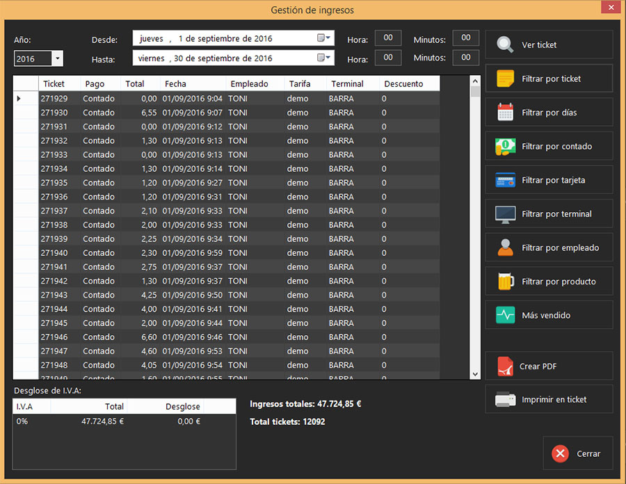The width and height of the screenshot is (626, 484).
Task: Select the row selector of ticket 271929
Action: click(x=26, y=98)
